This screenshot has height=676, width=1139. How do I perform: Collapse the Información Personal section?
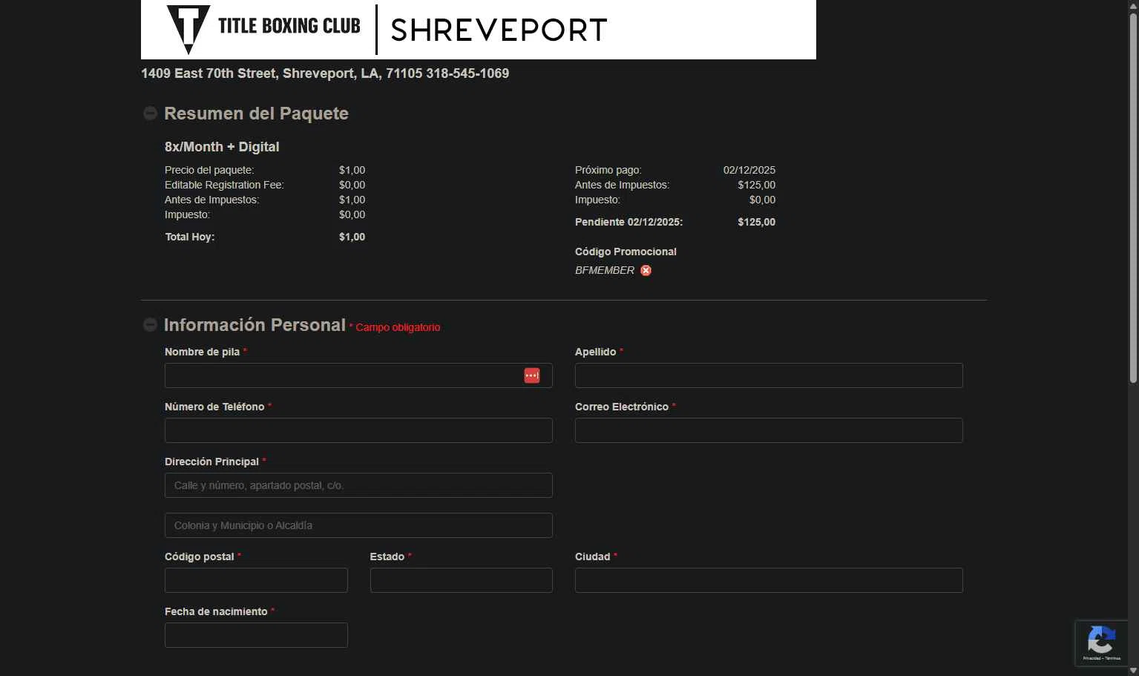click(150, 325)
